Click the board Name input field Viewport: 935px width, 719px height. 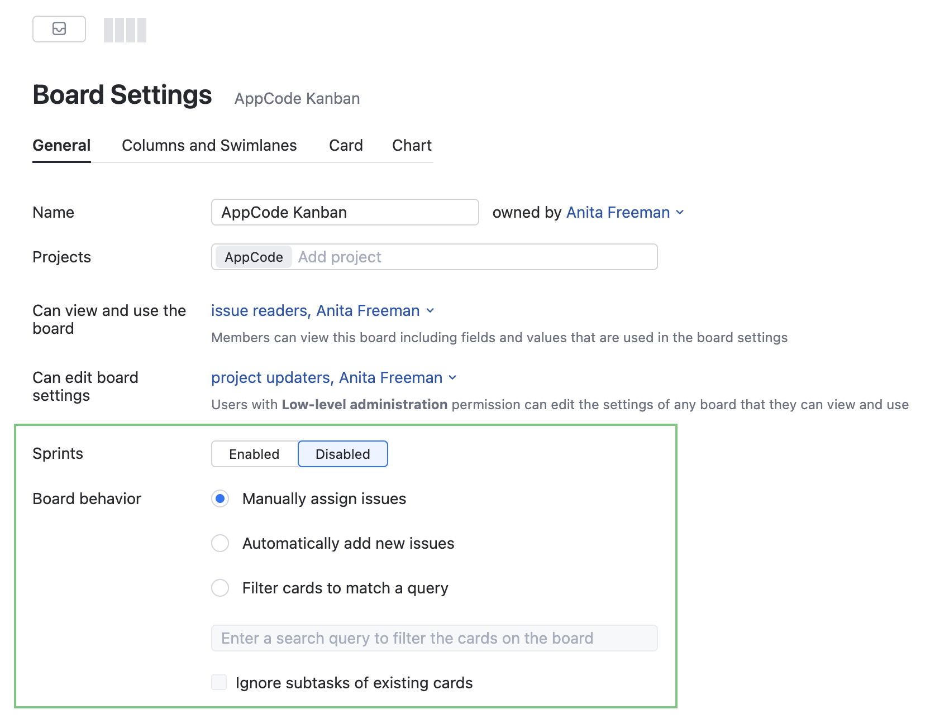click(345, 212)
